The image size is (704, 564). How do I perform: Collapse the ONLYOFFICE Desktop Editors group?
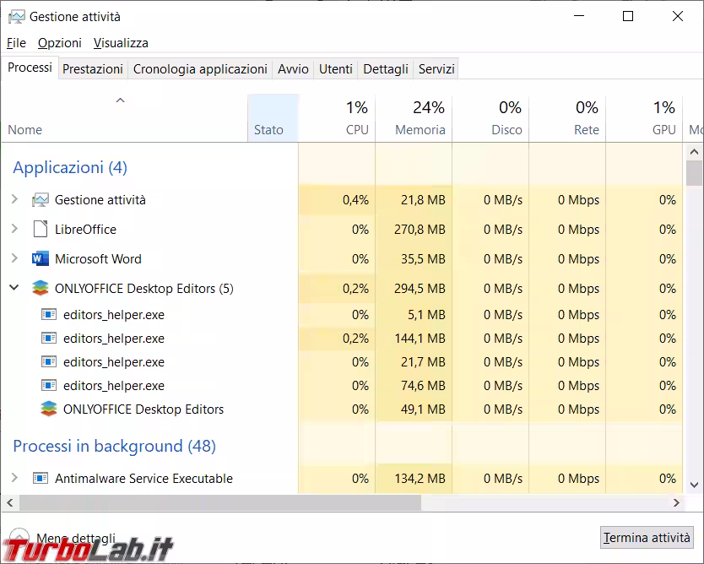[14, 289]
